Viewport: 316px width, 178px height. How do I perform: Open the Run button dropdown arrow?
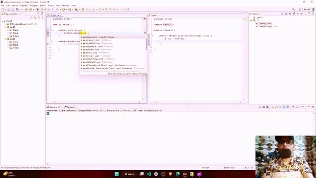coord(66,9)
